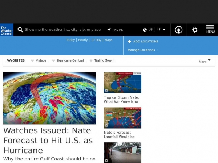
Task: Click the FIND ME text button
Action: pyautogui.click(x=117, y=30)
